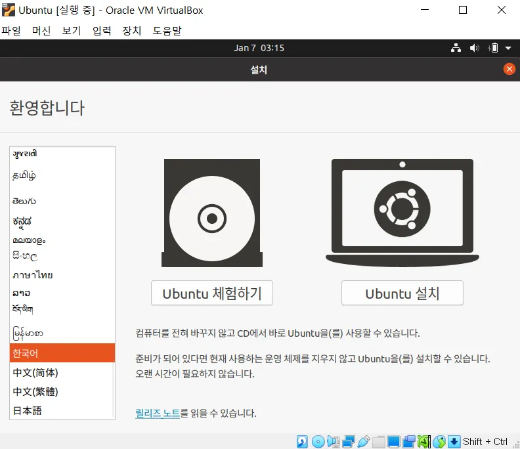Viewport: 520px width, 449px height.
Task: Select සිංහල language in list
Action: [62, 255]
